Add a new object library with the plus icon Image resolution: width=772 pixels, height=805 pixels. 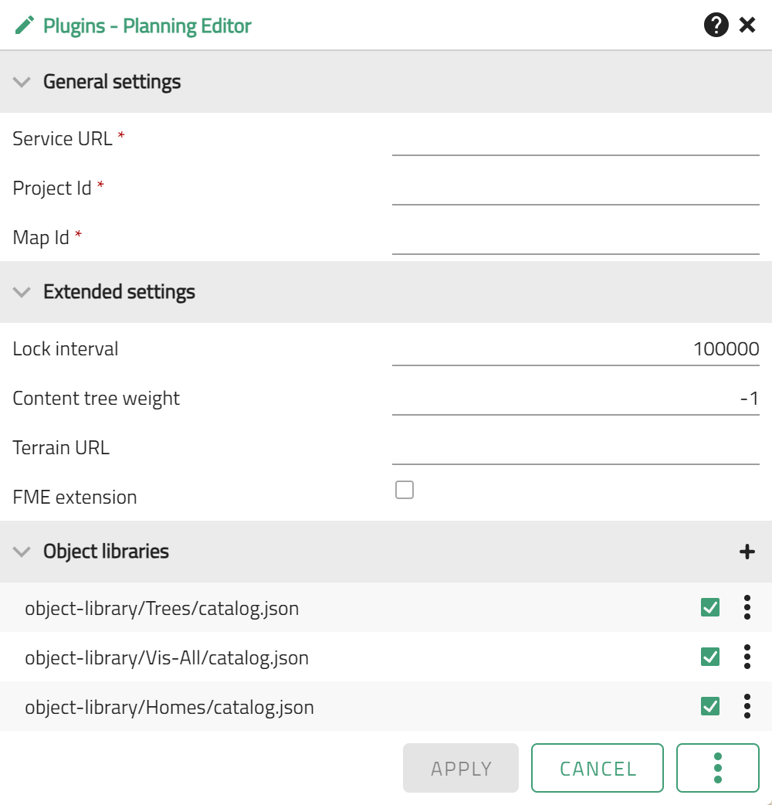747,552
